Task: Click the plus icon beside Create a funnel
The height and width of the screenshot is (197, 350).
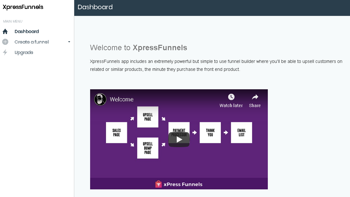Action: (5, 42)
